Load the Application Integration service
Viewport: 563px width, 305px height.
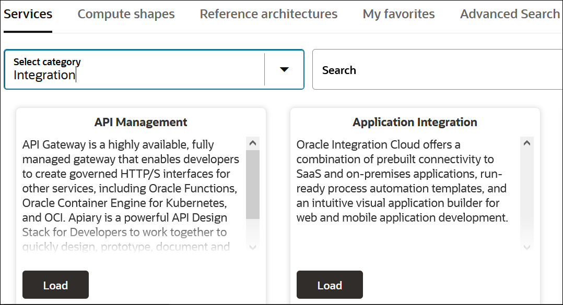click(x=330, y=285)
